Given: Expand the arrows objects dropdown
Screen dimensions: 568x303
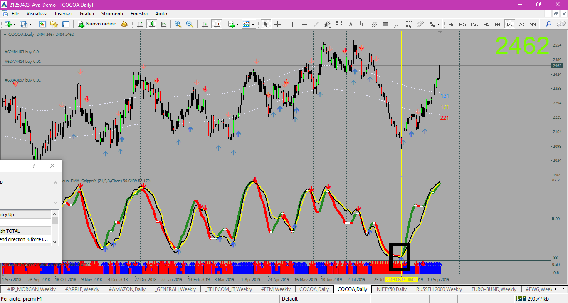Looking at the screenshot, I should click(439, 24).
